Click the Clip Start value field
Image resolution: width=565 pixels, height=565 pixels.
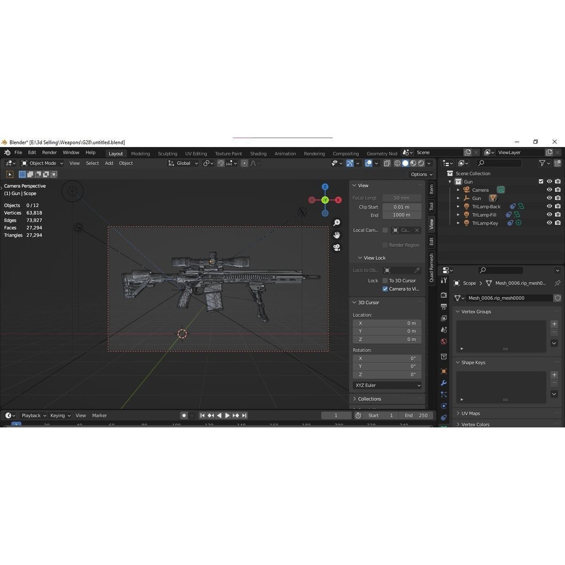[401, 207]
